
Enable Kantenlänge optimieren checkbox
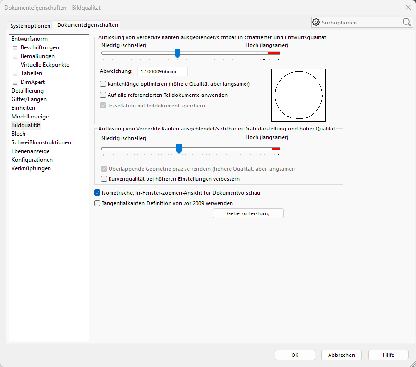103,84
